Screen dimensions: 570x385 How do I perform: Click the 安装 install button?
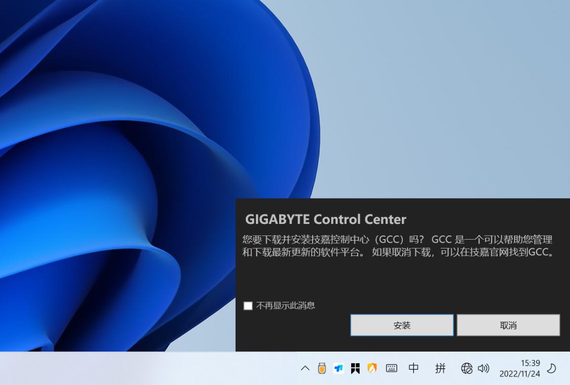(402, 325)
